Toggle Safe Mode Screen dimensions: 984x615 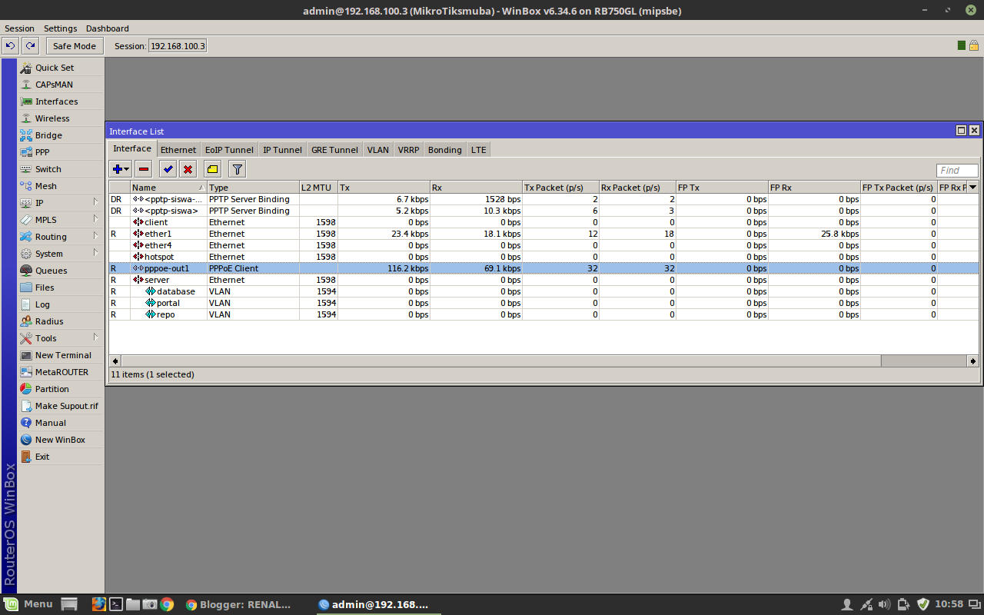[75, 46]
